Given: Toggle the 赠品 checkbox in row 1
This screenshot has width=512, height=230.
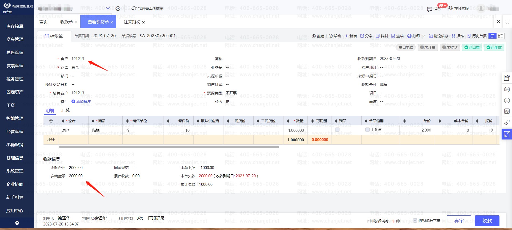Looking at the screenshot, I should [337, 130].
